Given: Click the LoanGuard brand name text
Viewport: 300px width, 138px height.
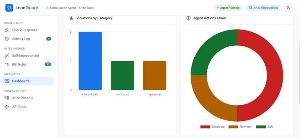Looking at the screenshot, I should point(27,8).
